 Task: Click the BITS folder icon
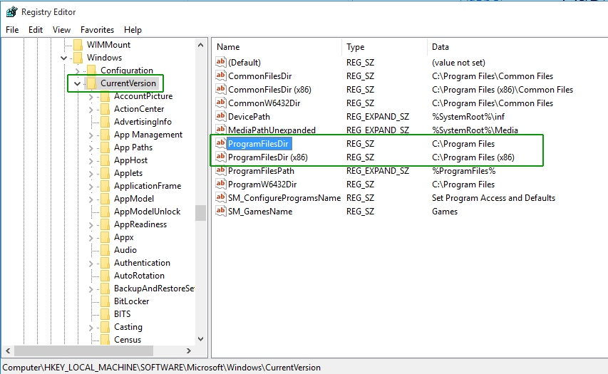pyautogui.click(x=105, y=313)
